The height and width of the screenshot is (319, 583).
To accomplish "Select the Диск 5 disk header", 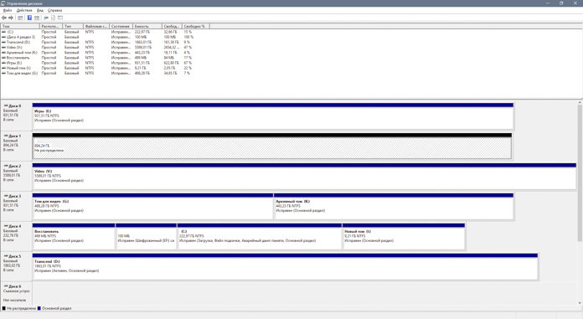I will 16,266.
